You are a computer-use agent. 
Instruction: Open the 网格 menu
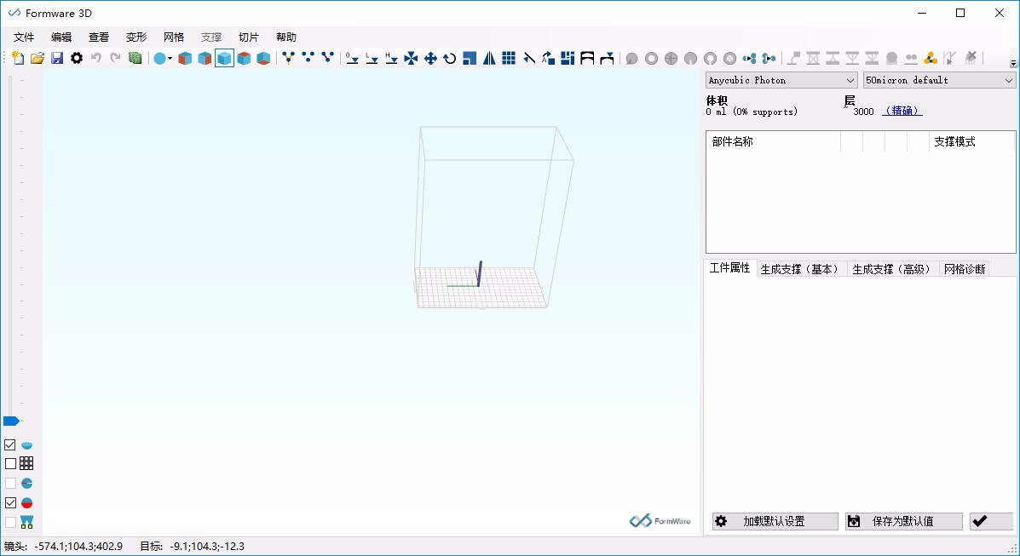pos(174,37)
